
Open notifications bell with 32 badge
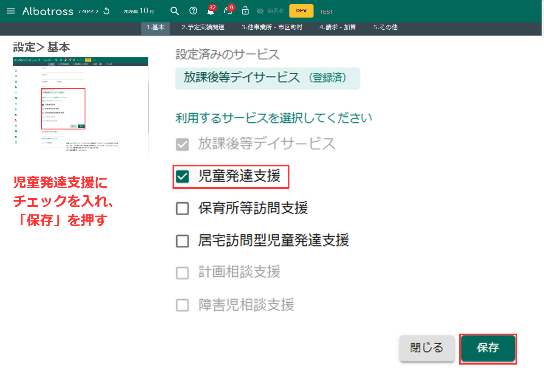(x=211, y=10)
